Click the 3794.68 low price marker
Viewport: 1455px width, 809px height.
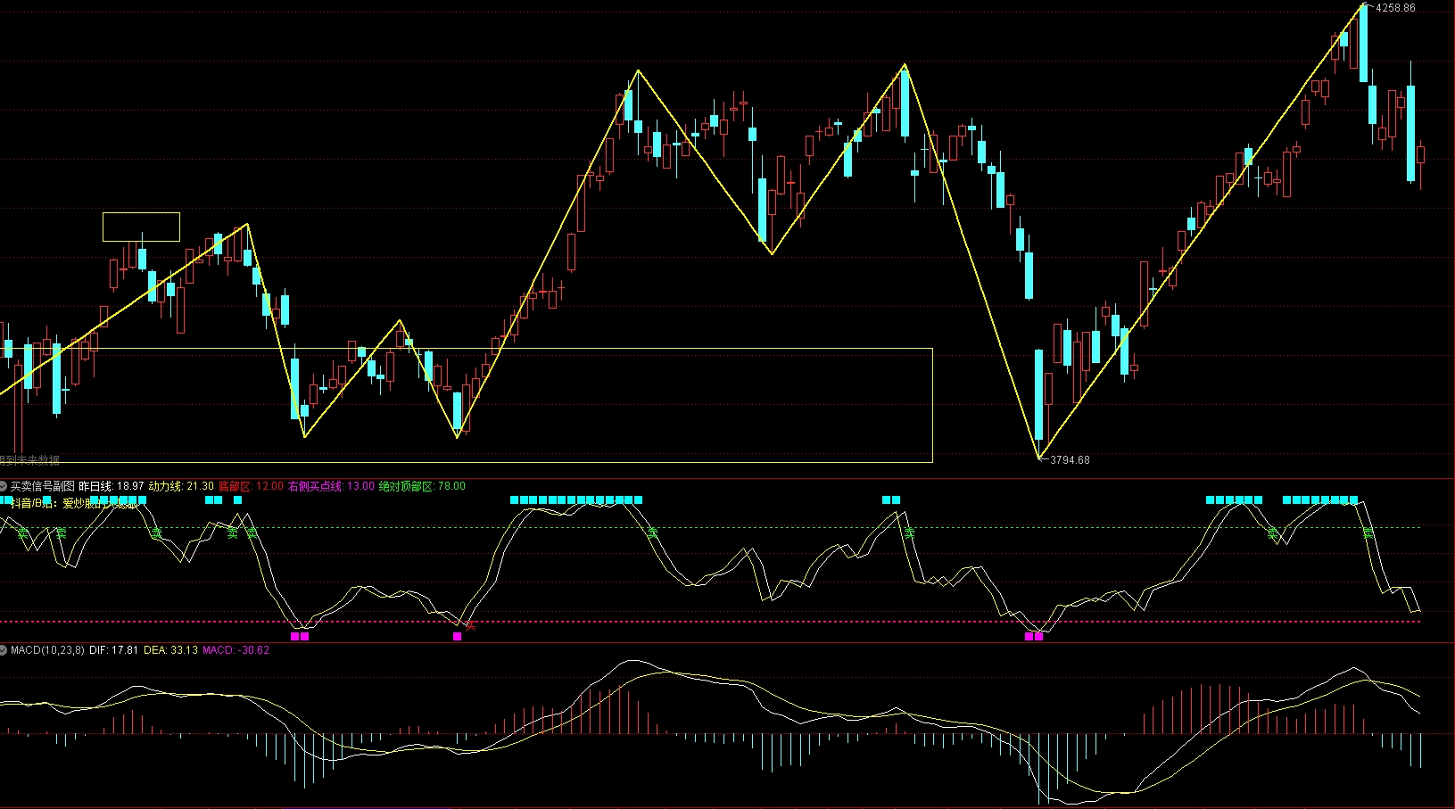click(x=1070, y=460)
